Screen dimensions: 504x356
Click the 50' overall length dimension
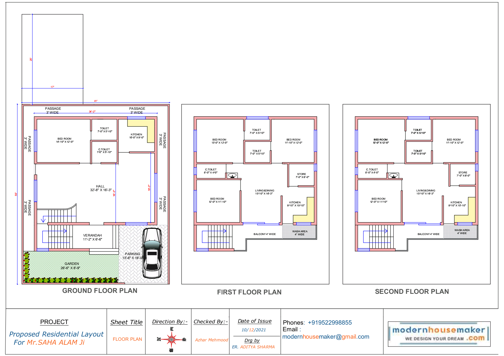coord(16,194)
